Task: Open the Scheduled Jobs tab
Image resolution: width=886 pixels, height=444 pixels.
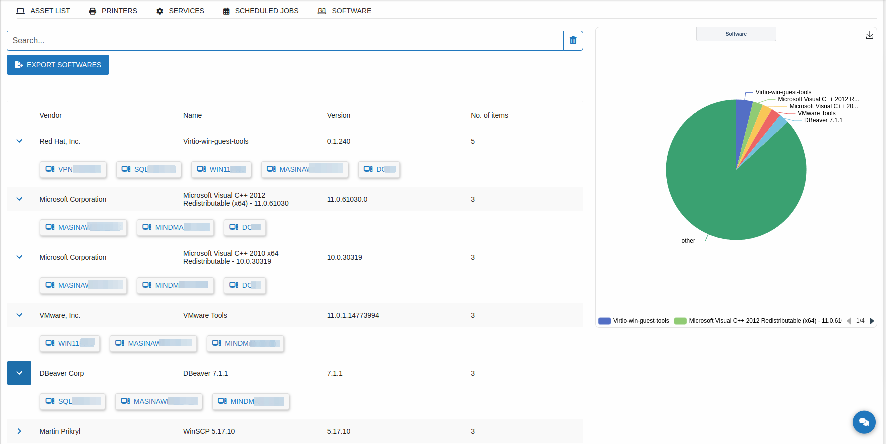Action: (x=260, y=11)
